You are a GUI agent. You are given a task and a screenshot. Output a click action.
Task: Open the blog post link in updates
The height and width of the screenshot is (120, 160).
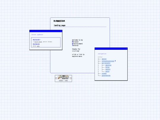(38, 42)
